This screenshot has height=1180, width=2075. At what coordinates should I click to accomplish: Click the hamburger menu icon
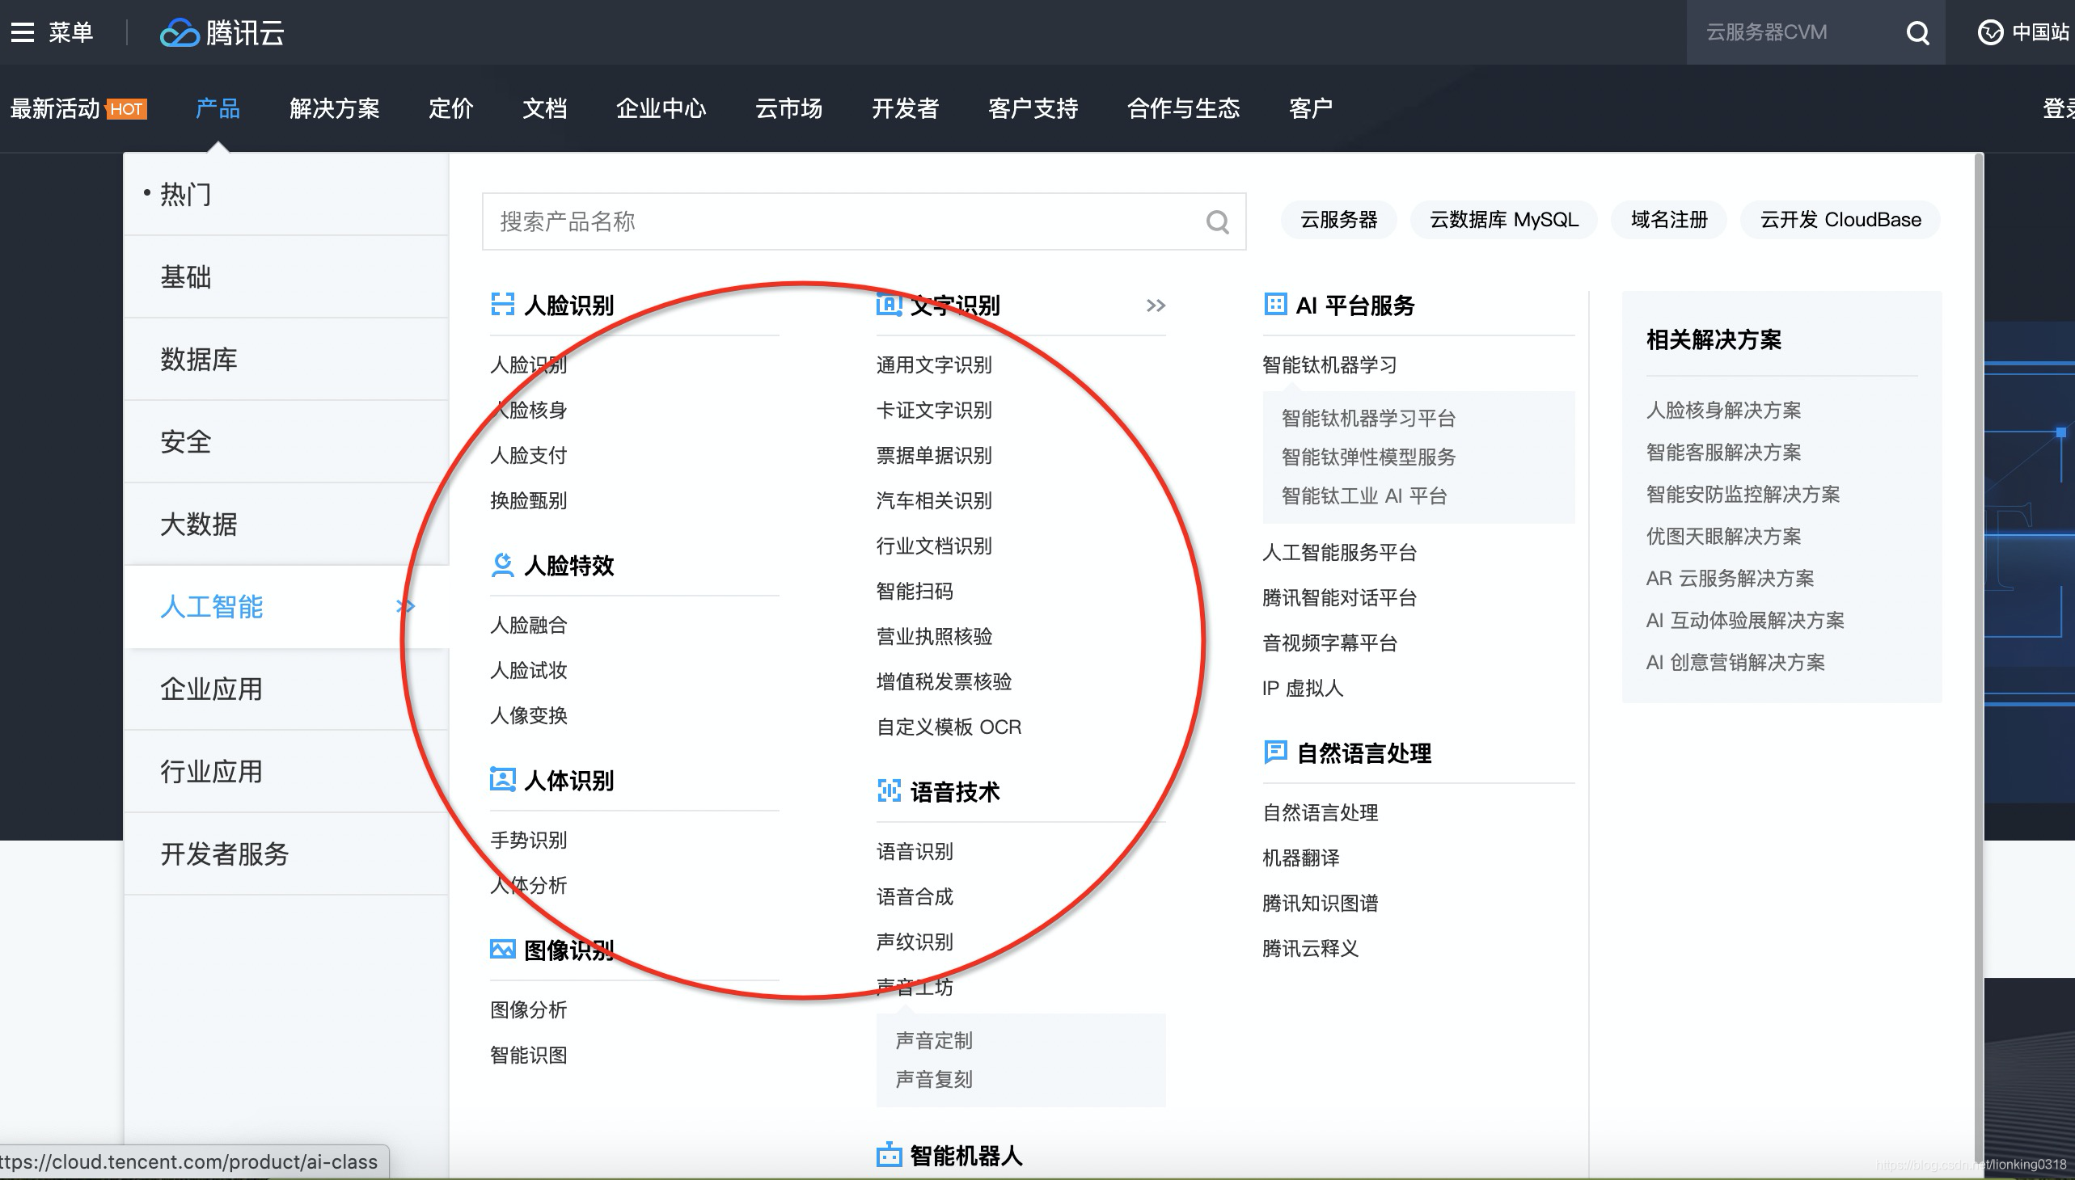[22, 32]
